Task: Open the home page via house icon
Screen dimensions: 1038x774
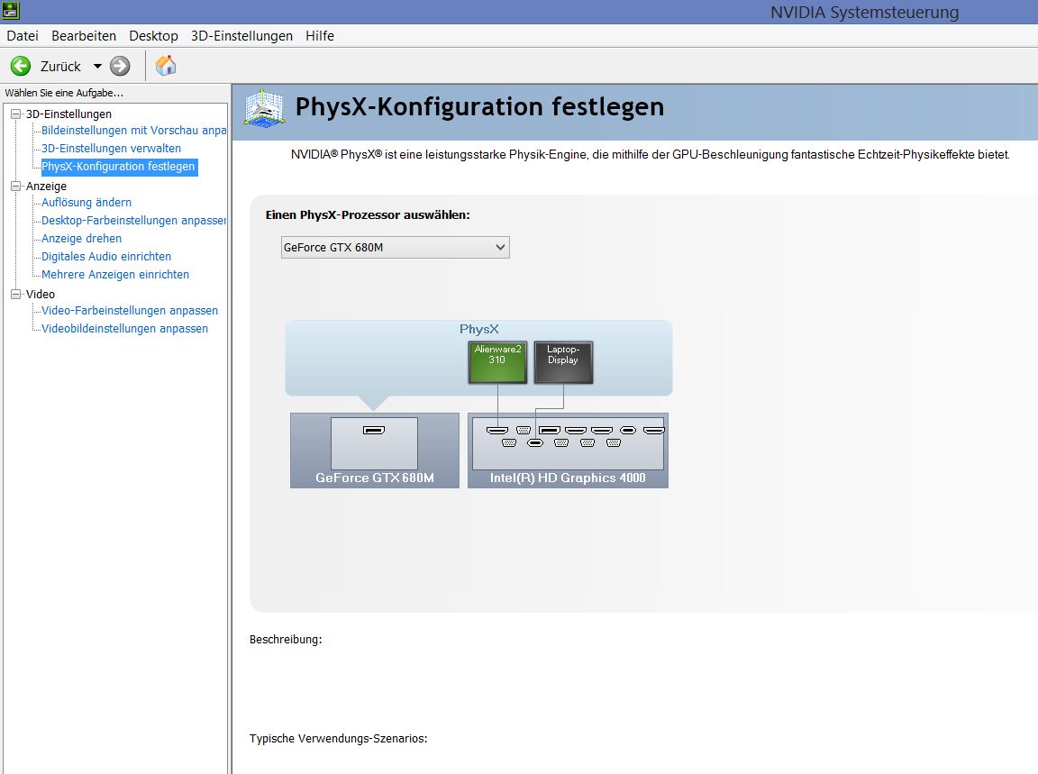Action: point(166,66)
